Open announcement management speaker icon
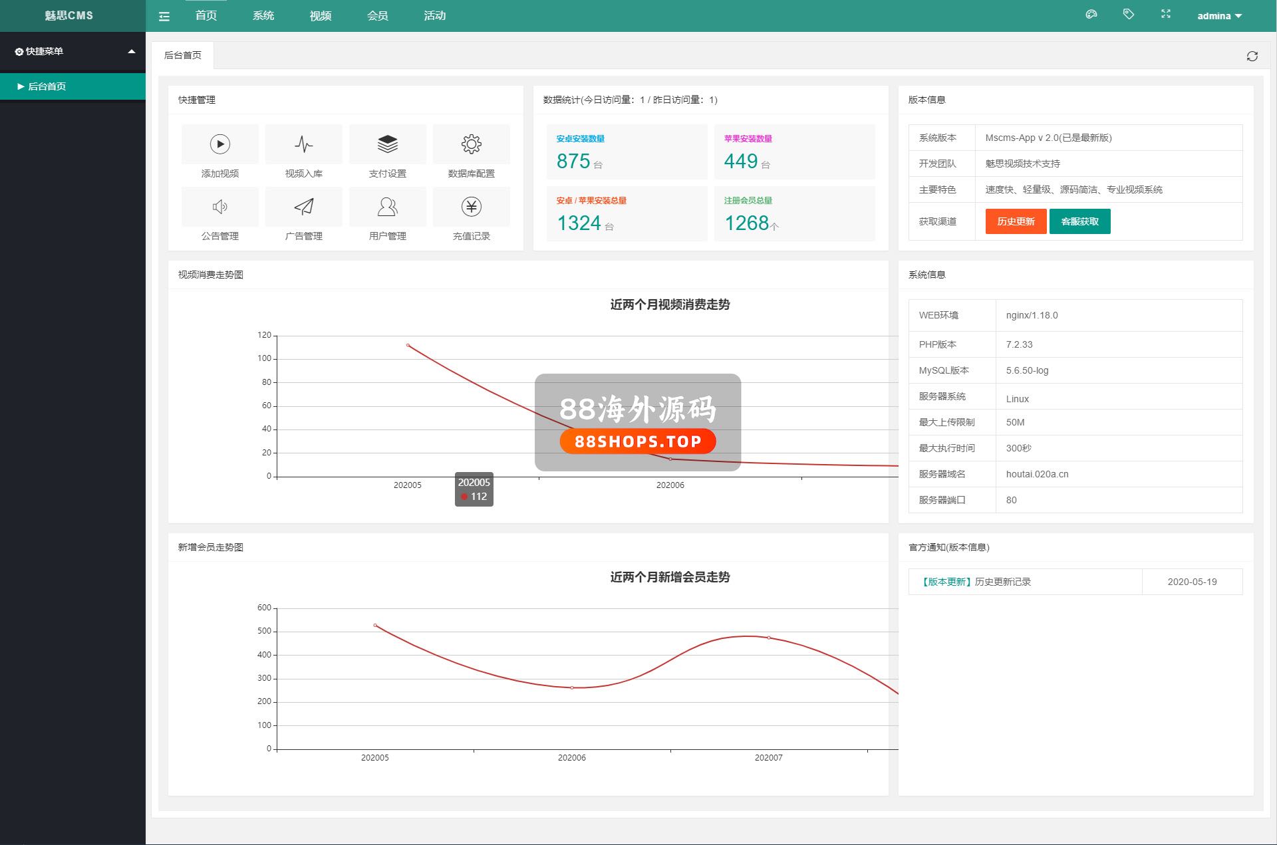Image resolution: width=1277 pixels, height=845 pixels. point(220,207)
